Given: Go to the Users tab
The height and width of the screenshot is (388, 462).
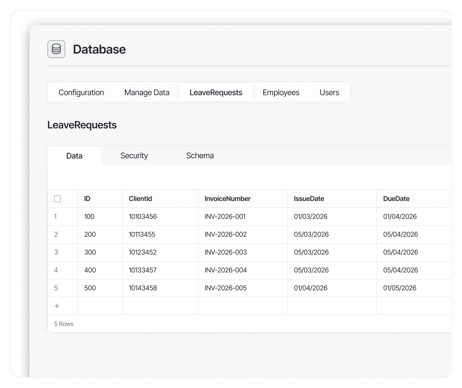Looking at the screenshot, I should point(329,92).
